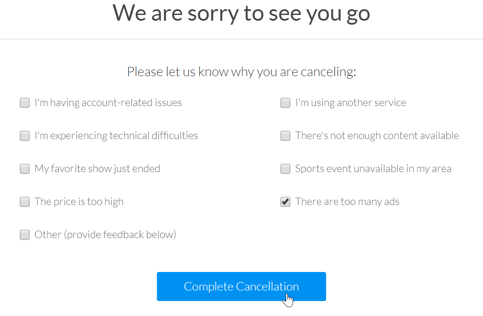Click the "Other (provide feedback below)" label text

(105, 235)
